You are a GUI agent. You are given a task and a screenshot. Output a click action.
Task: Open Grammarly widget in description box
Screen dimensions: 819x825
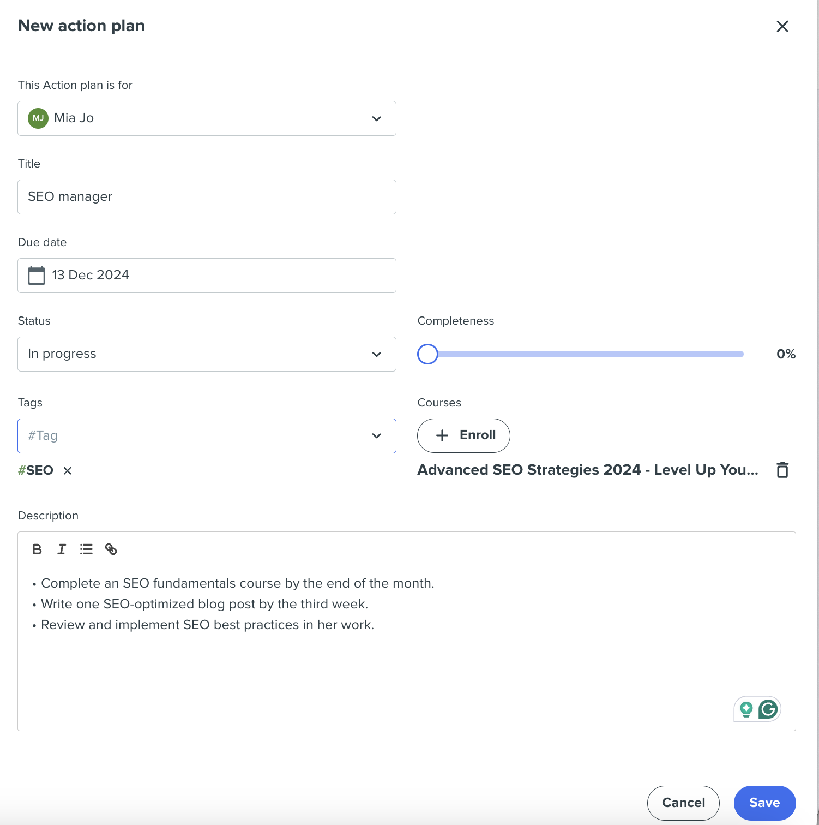click(768, 709)
